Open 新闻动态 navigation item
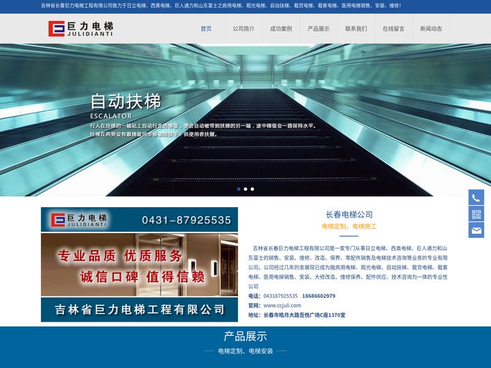The height and width of the screenshot is (368, 491). click(x=431, y=29)
